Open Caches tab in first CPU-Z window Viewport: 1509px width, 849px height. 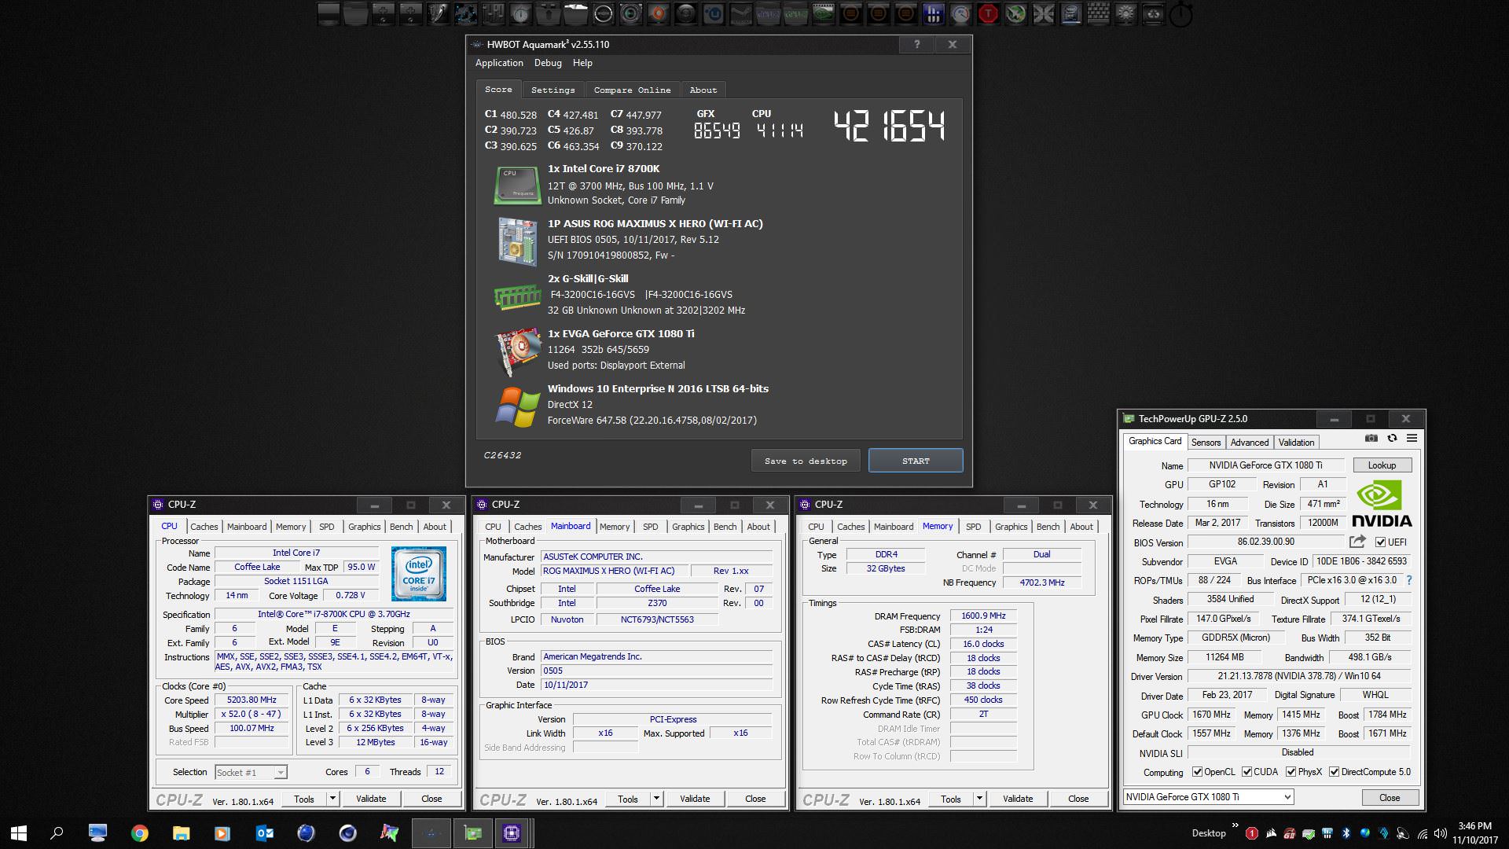204,527
